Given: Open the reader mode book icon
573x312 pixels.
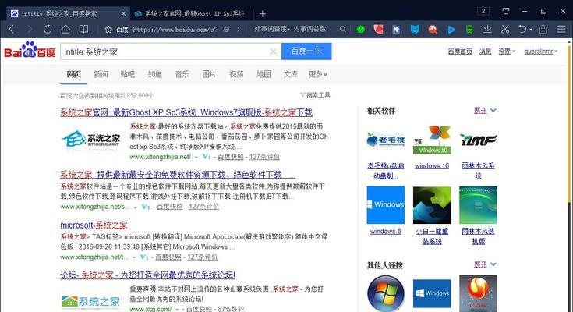Looking at the screenshot, I should coord(85,29).
